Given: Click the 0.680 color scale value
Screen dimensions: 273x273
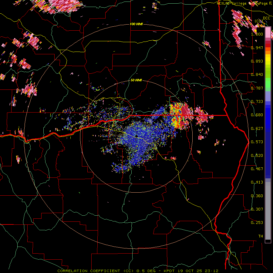Looking at the screenshot, I should point(257,115).
